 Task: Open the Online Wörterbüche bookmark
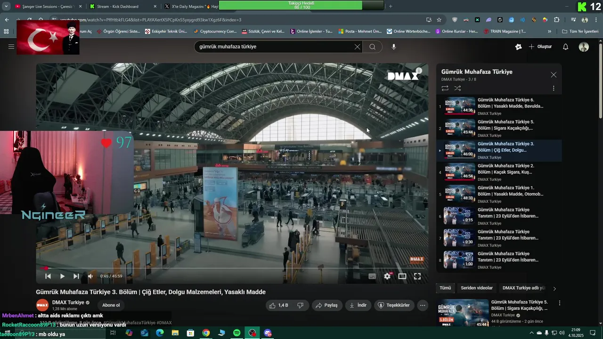[x=408, y=32]
